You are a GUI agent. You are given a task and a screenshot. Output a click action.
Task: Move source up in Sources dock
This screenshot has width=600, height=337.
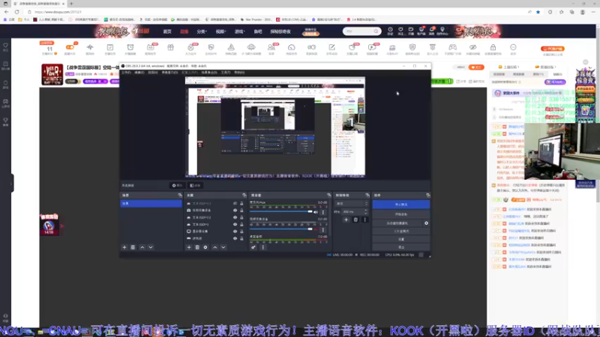(x=215, y=247)
